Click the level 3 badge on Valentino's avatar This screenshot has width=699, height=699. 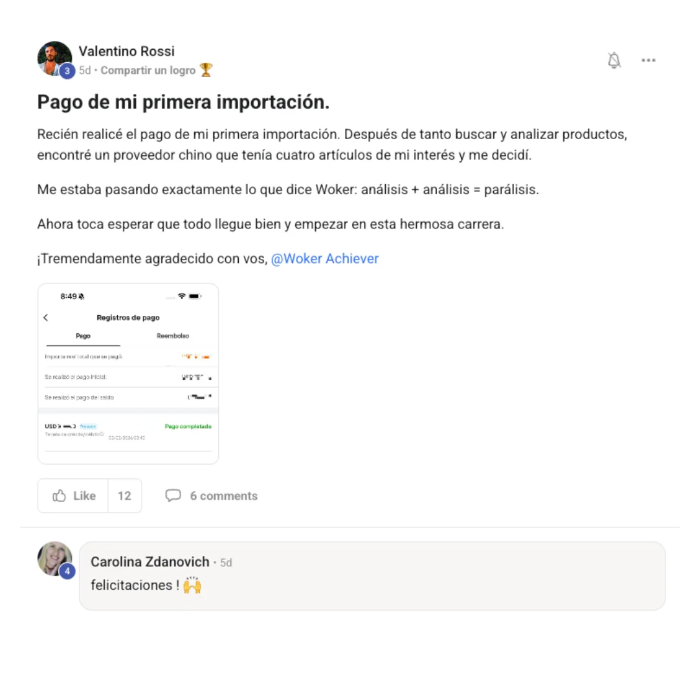pyautogui.click(x=67, y=71)
